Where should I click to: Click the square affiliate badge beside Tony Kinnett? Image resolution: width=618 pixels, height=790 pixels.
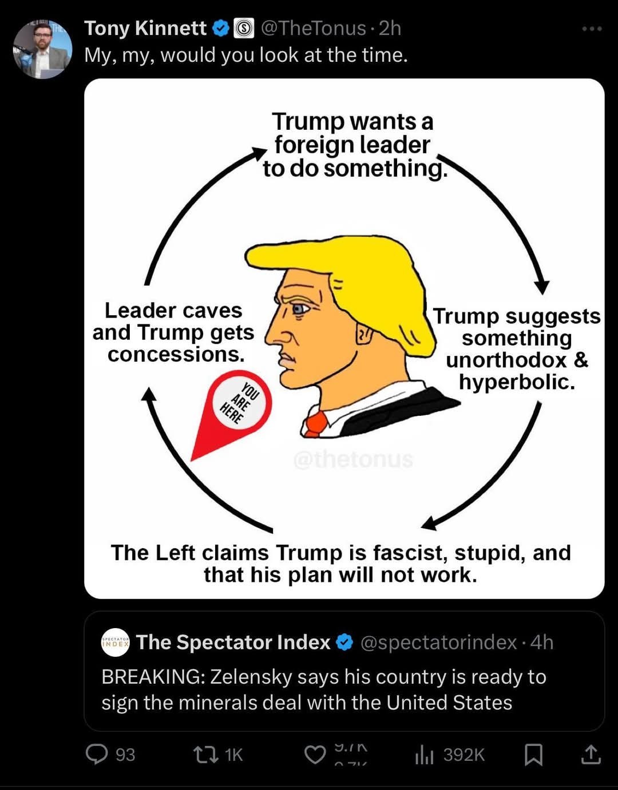[244, 28]
